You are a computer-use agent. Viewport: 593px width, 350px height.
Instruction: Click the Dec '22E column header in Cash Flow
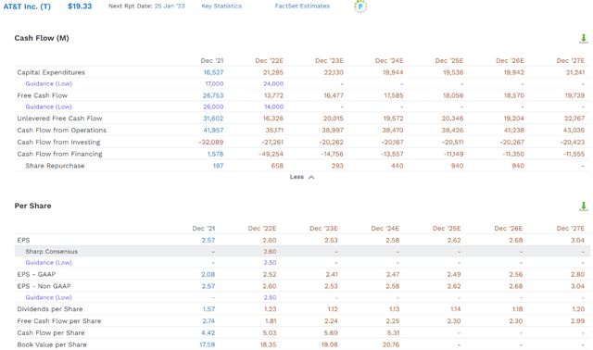(x=270, y=60)
